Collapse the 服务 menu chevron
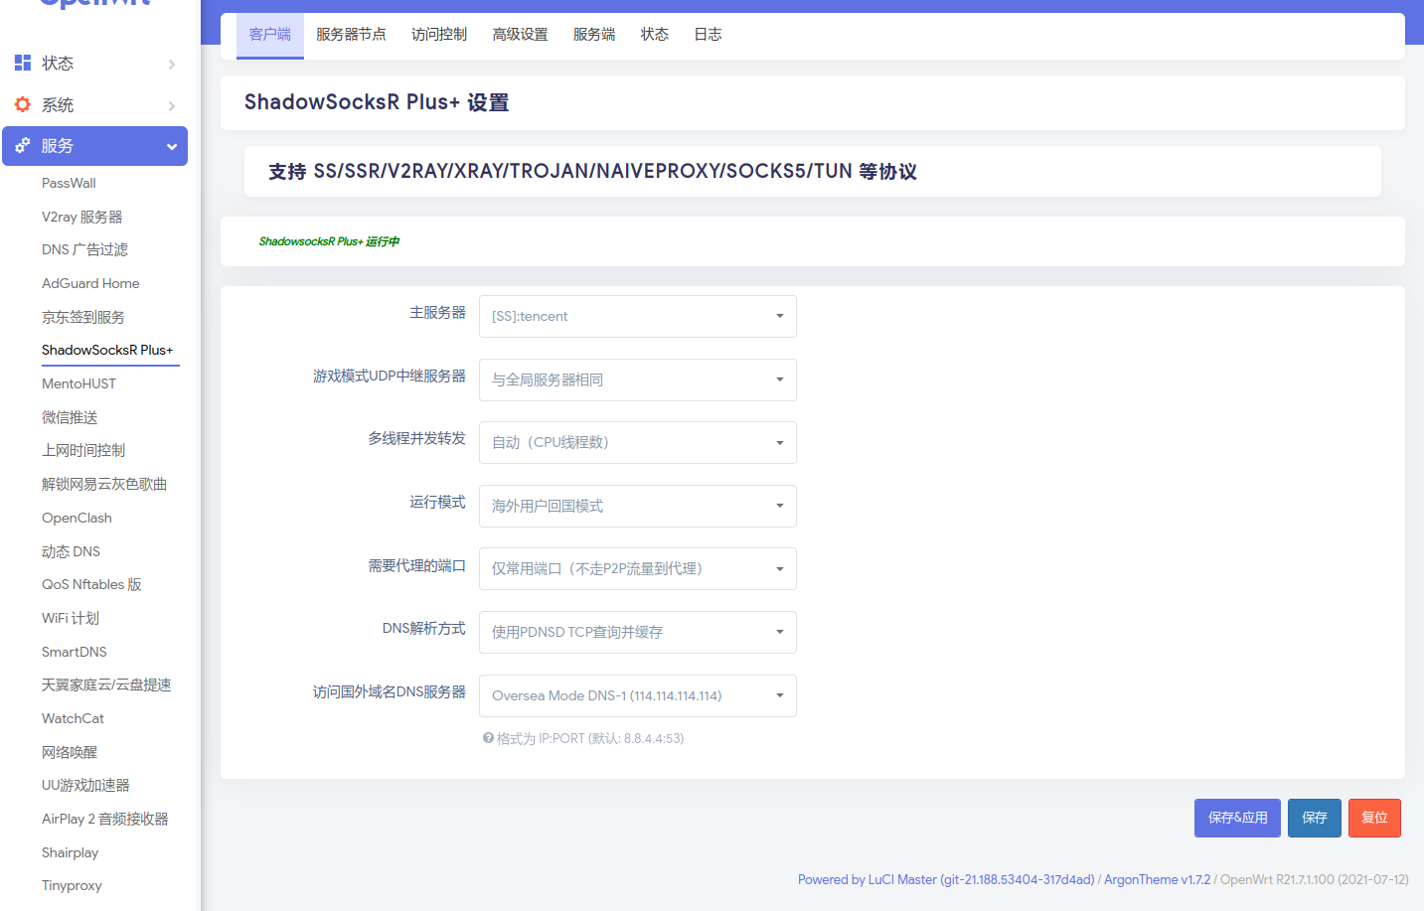1424x911 pixels. [172, 147]
